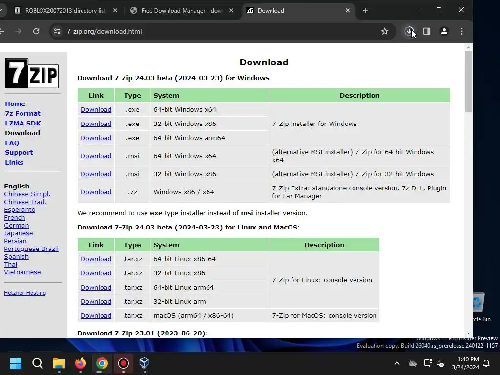Open Links page in sidebar
Image resolution: width=500 pixels, height=375 pixels.
[14, 162]
